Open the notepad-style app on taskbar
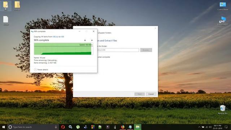 (130, 127)
